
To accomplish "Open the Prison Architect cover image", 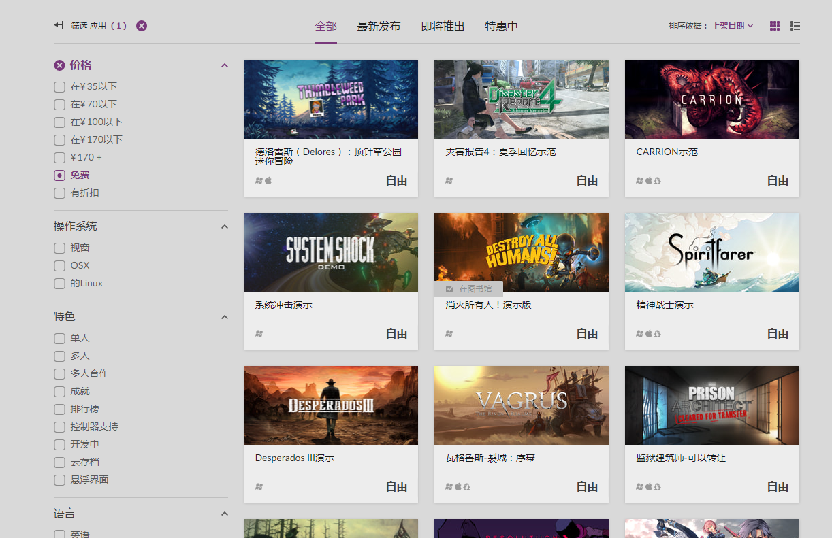I will (x=712, y=405).
